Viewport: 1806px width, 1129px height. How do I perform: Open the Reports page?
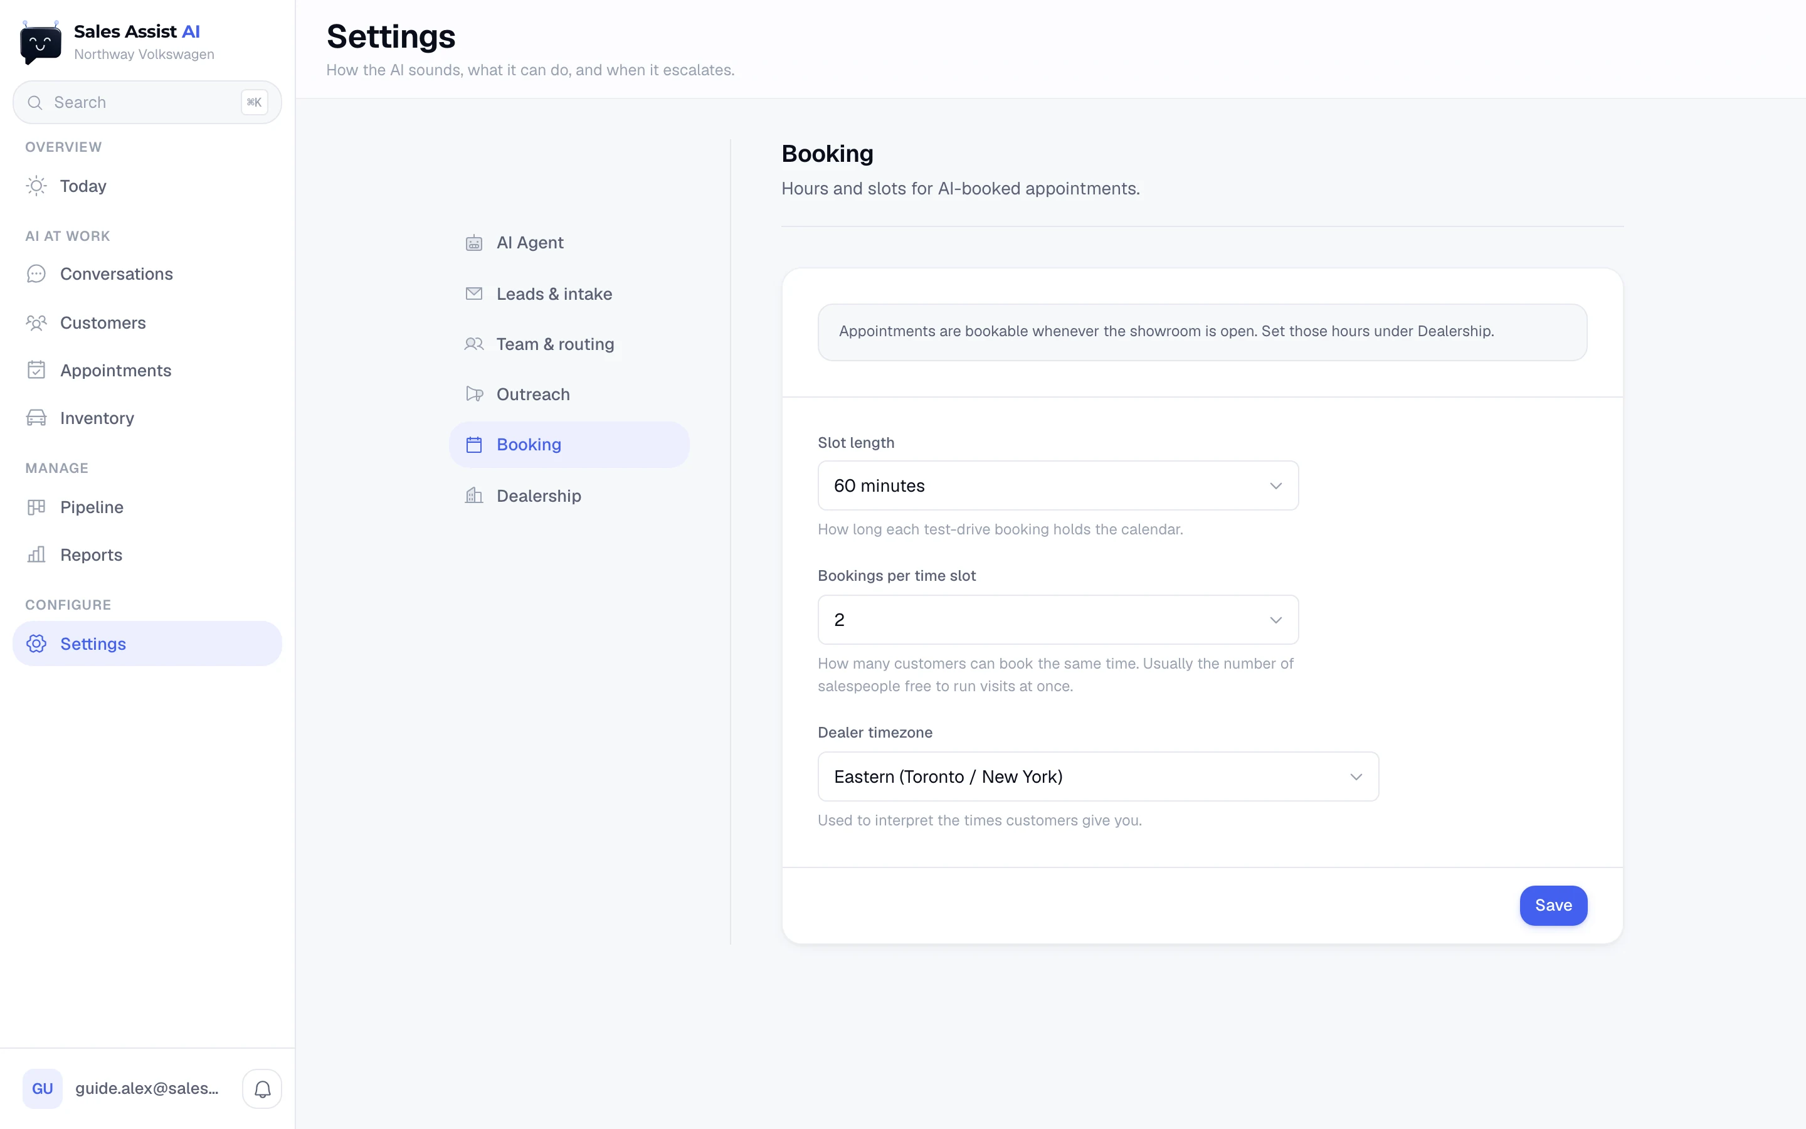pos(147,555)
